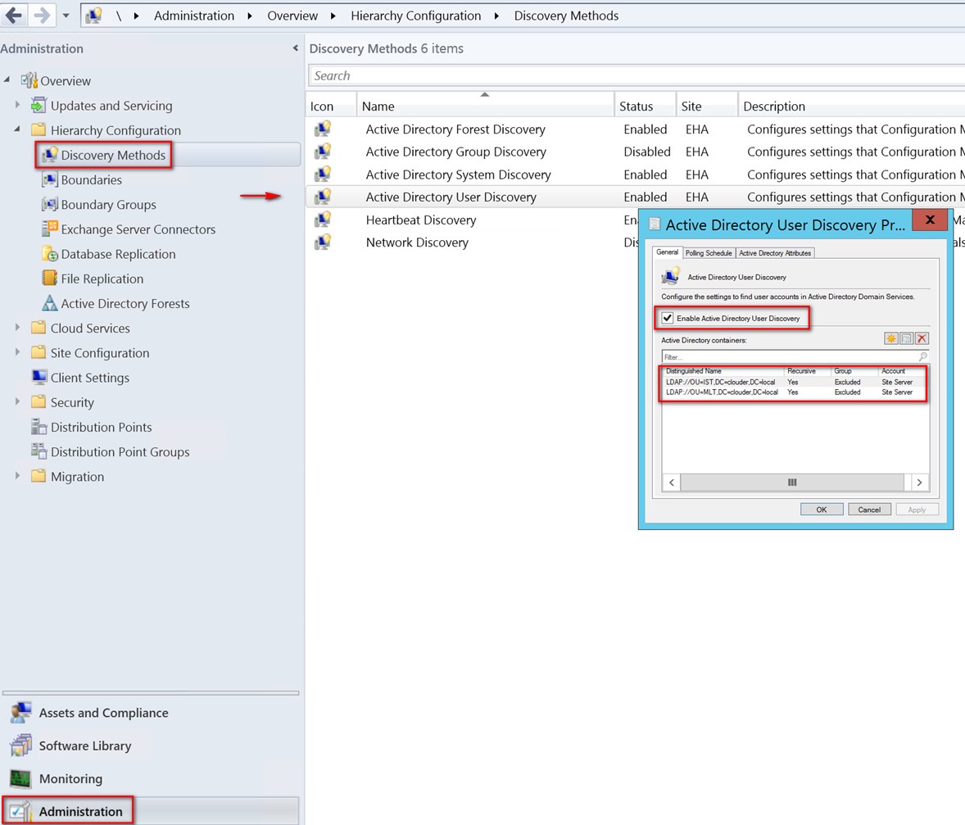The width and height of the screenshot is (965, 825).
Task: Expand the Cloud Services node
Action: tap(17, 328)
